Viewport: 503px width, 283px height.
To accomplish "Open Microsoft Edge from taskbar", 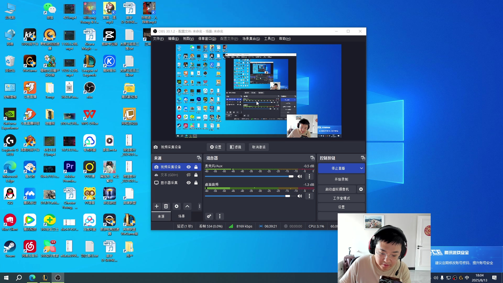I will point(32,278).
